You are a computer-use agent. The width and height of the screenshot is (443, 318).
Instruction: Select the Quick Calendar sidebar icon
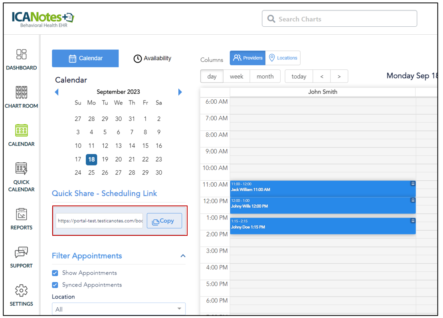[x=21, y=169]
